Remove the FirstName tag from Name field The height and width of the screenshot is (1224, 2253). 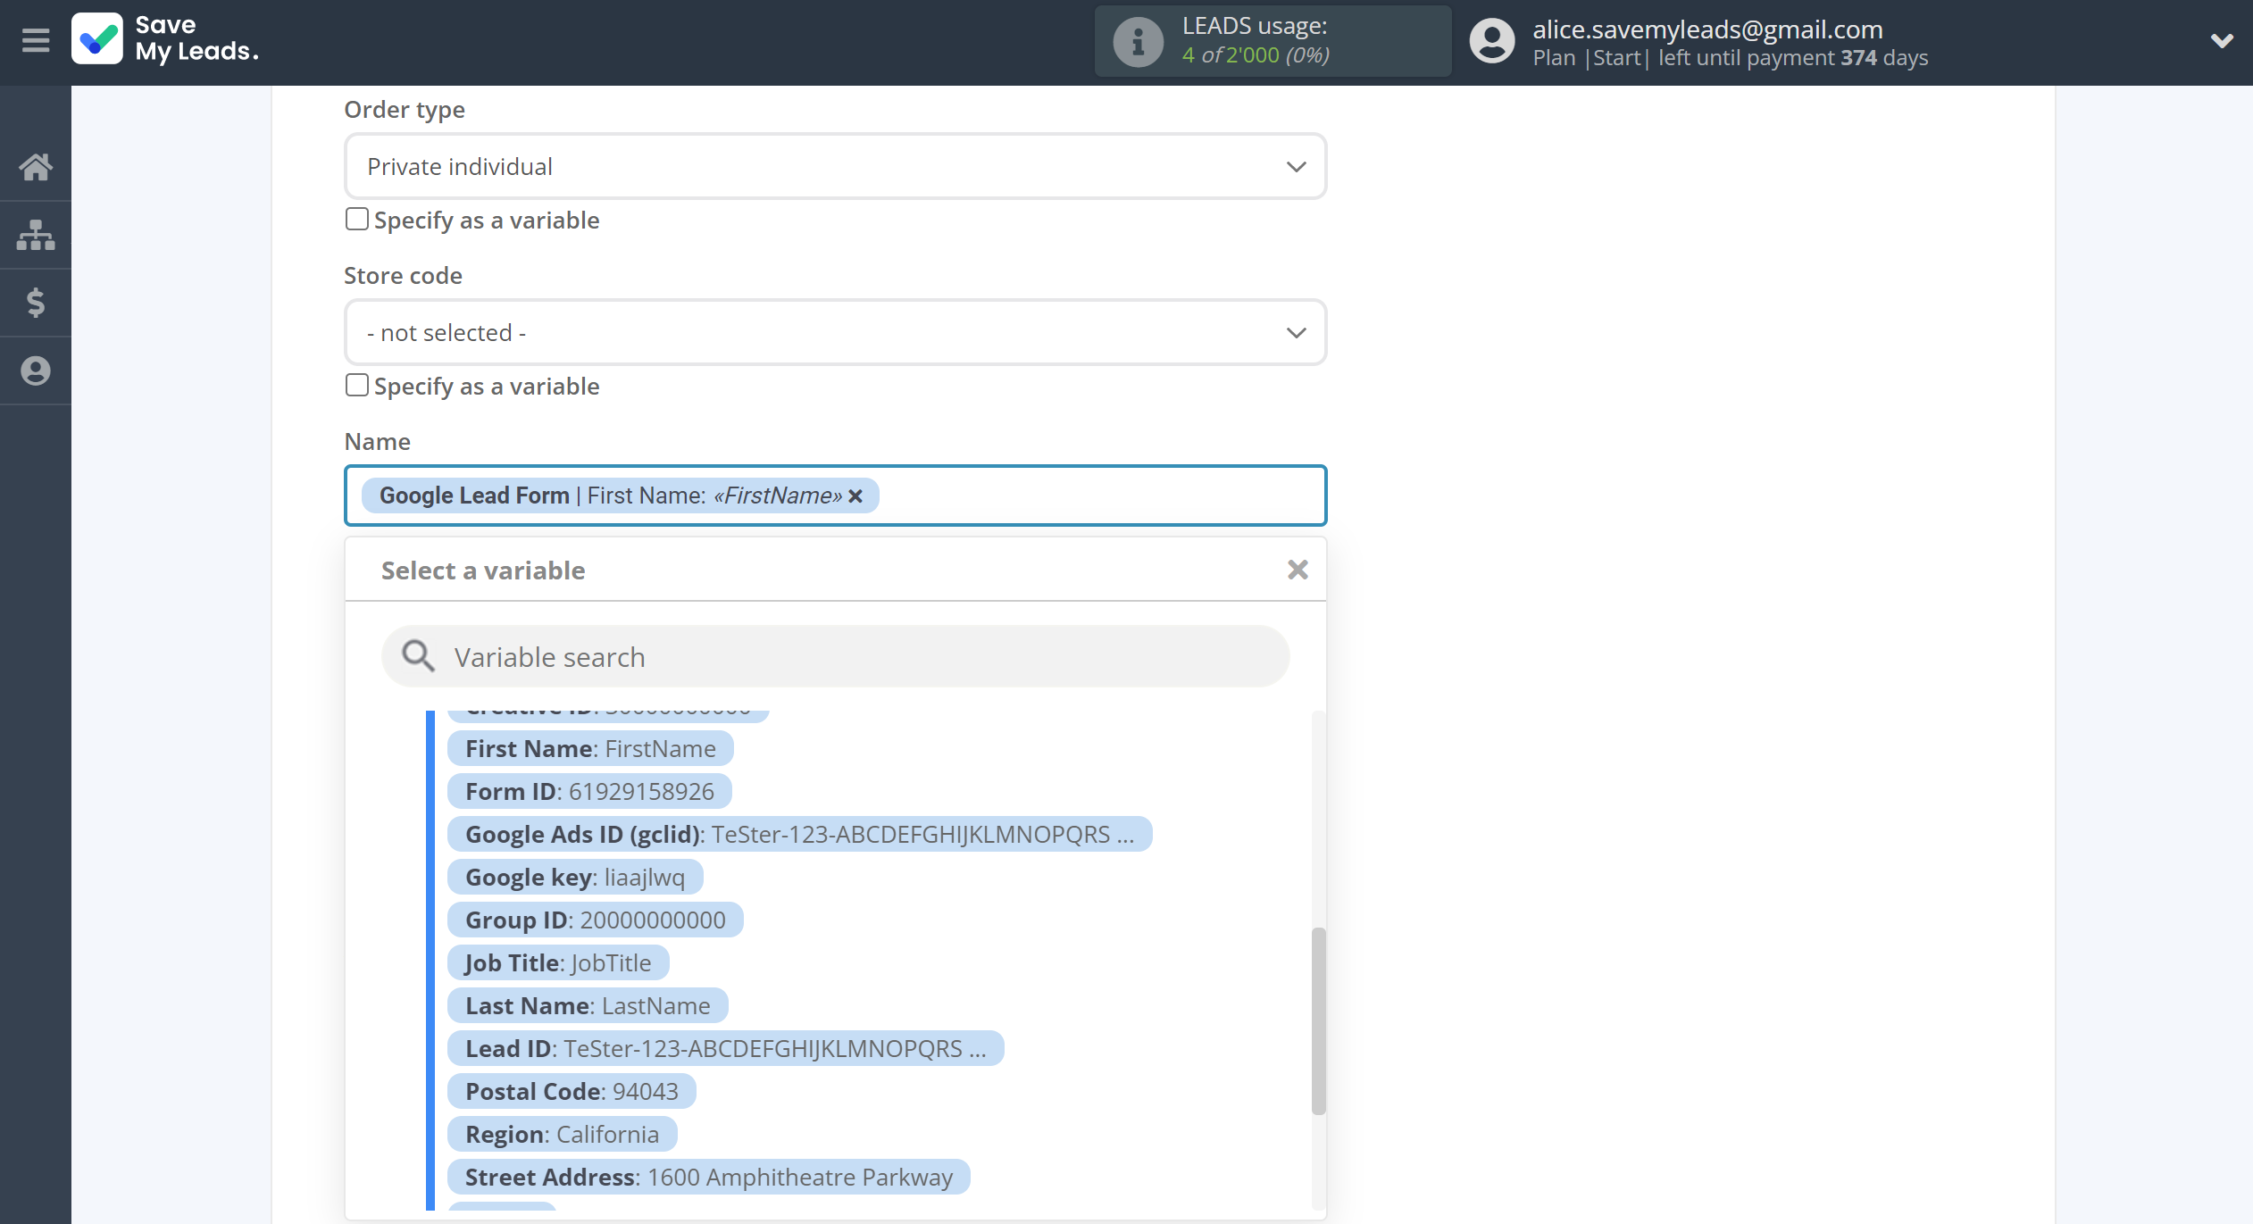(855, 495)
